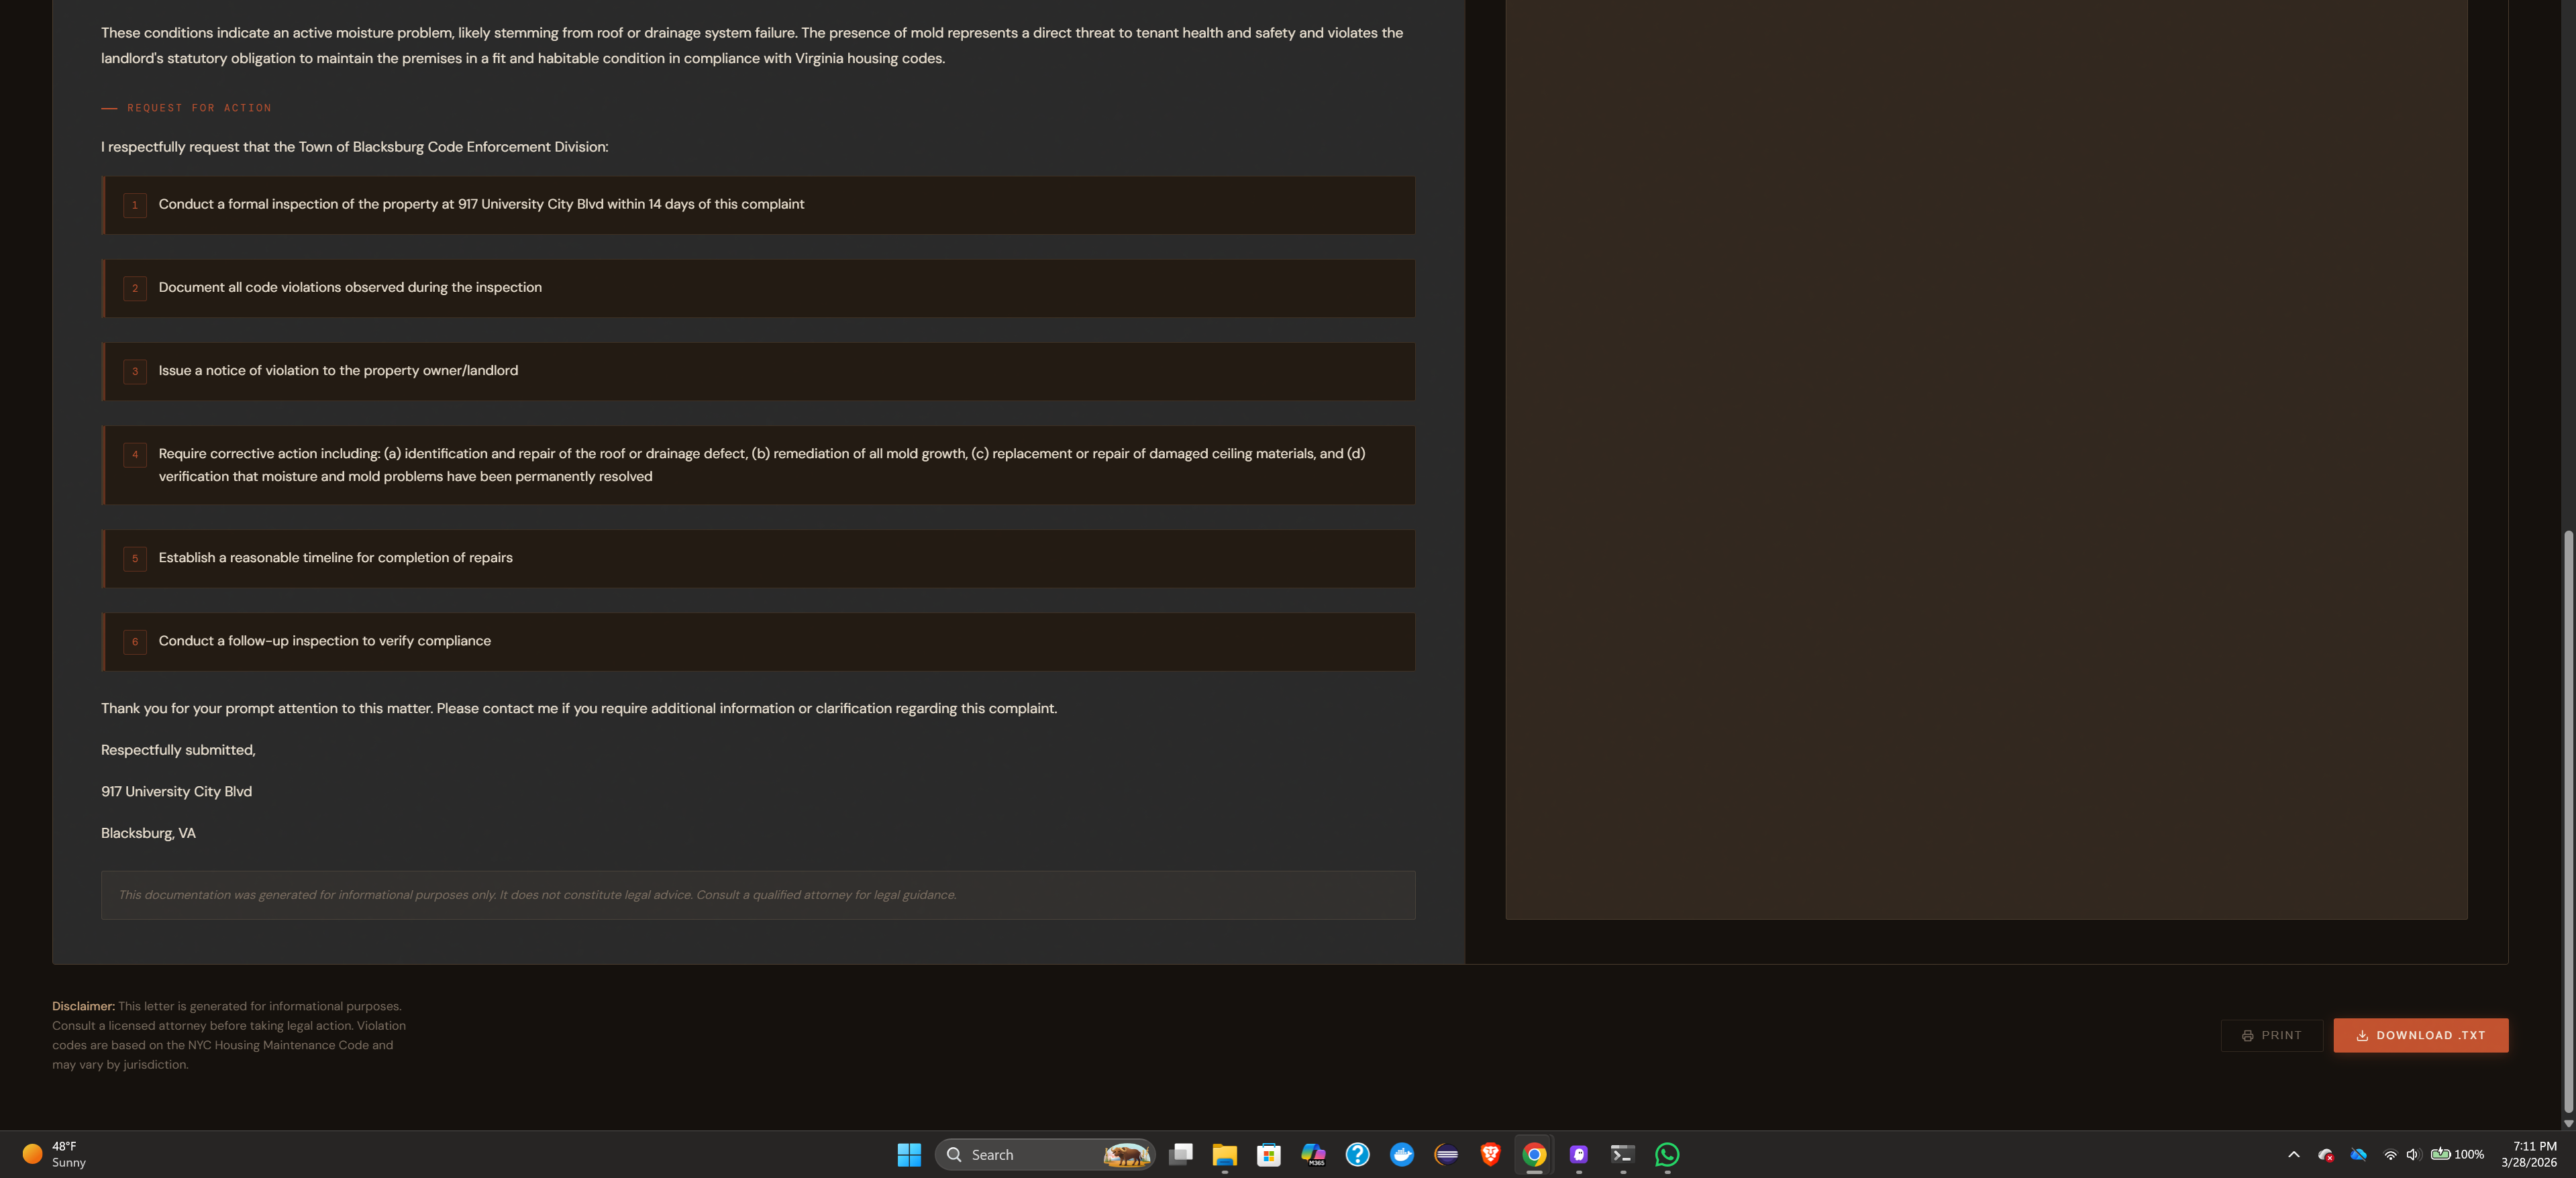Launch Brave browser from taskbar
This screenshot has width=2576, height=1178.
click(x=1490, y=1154)
